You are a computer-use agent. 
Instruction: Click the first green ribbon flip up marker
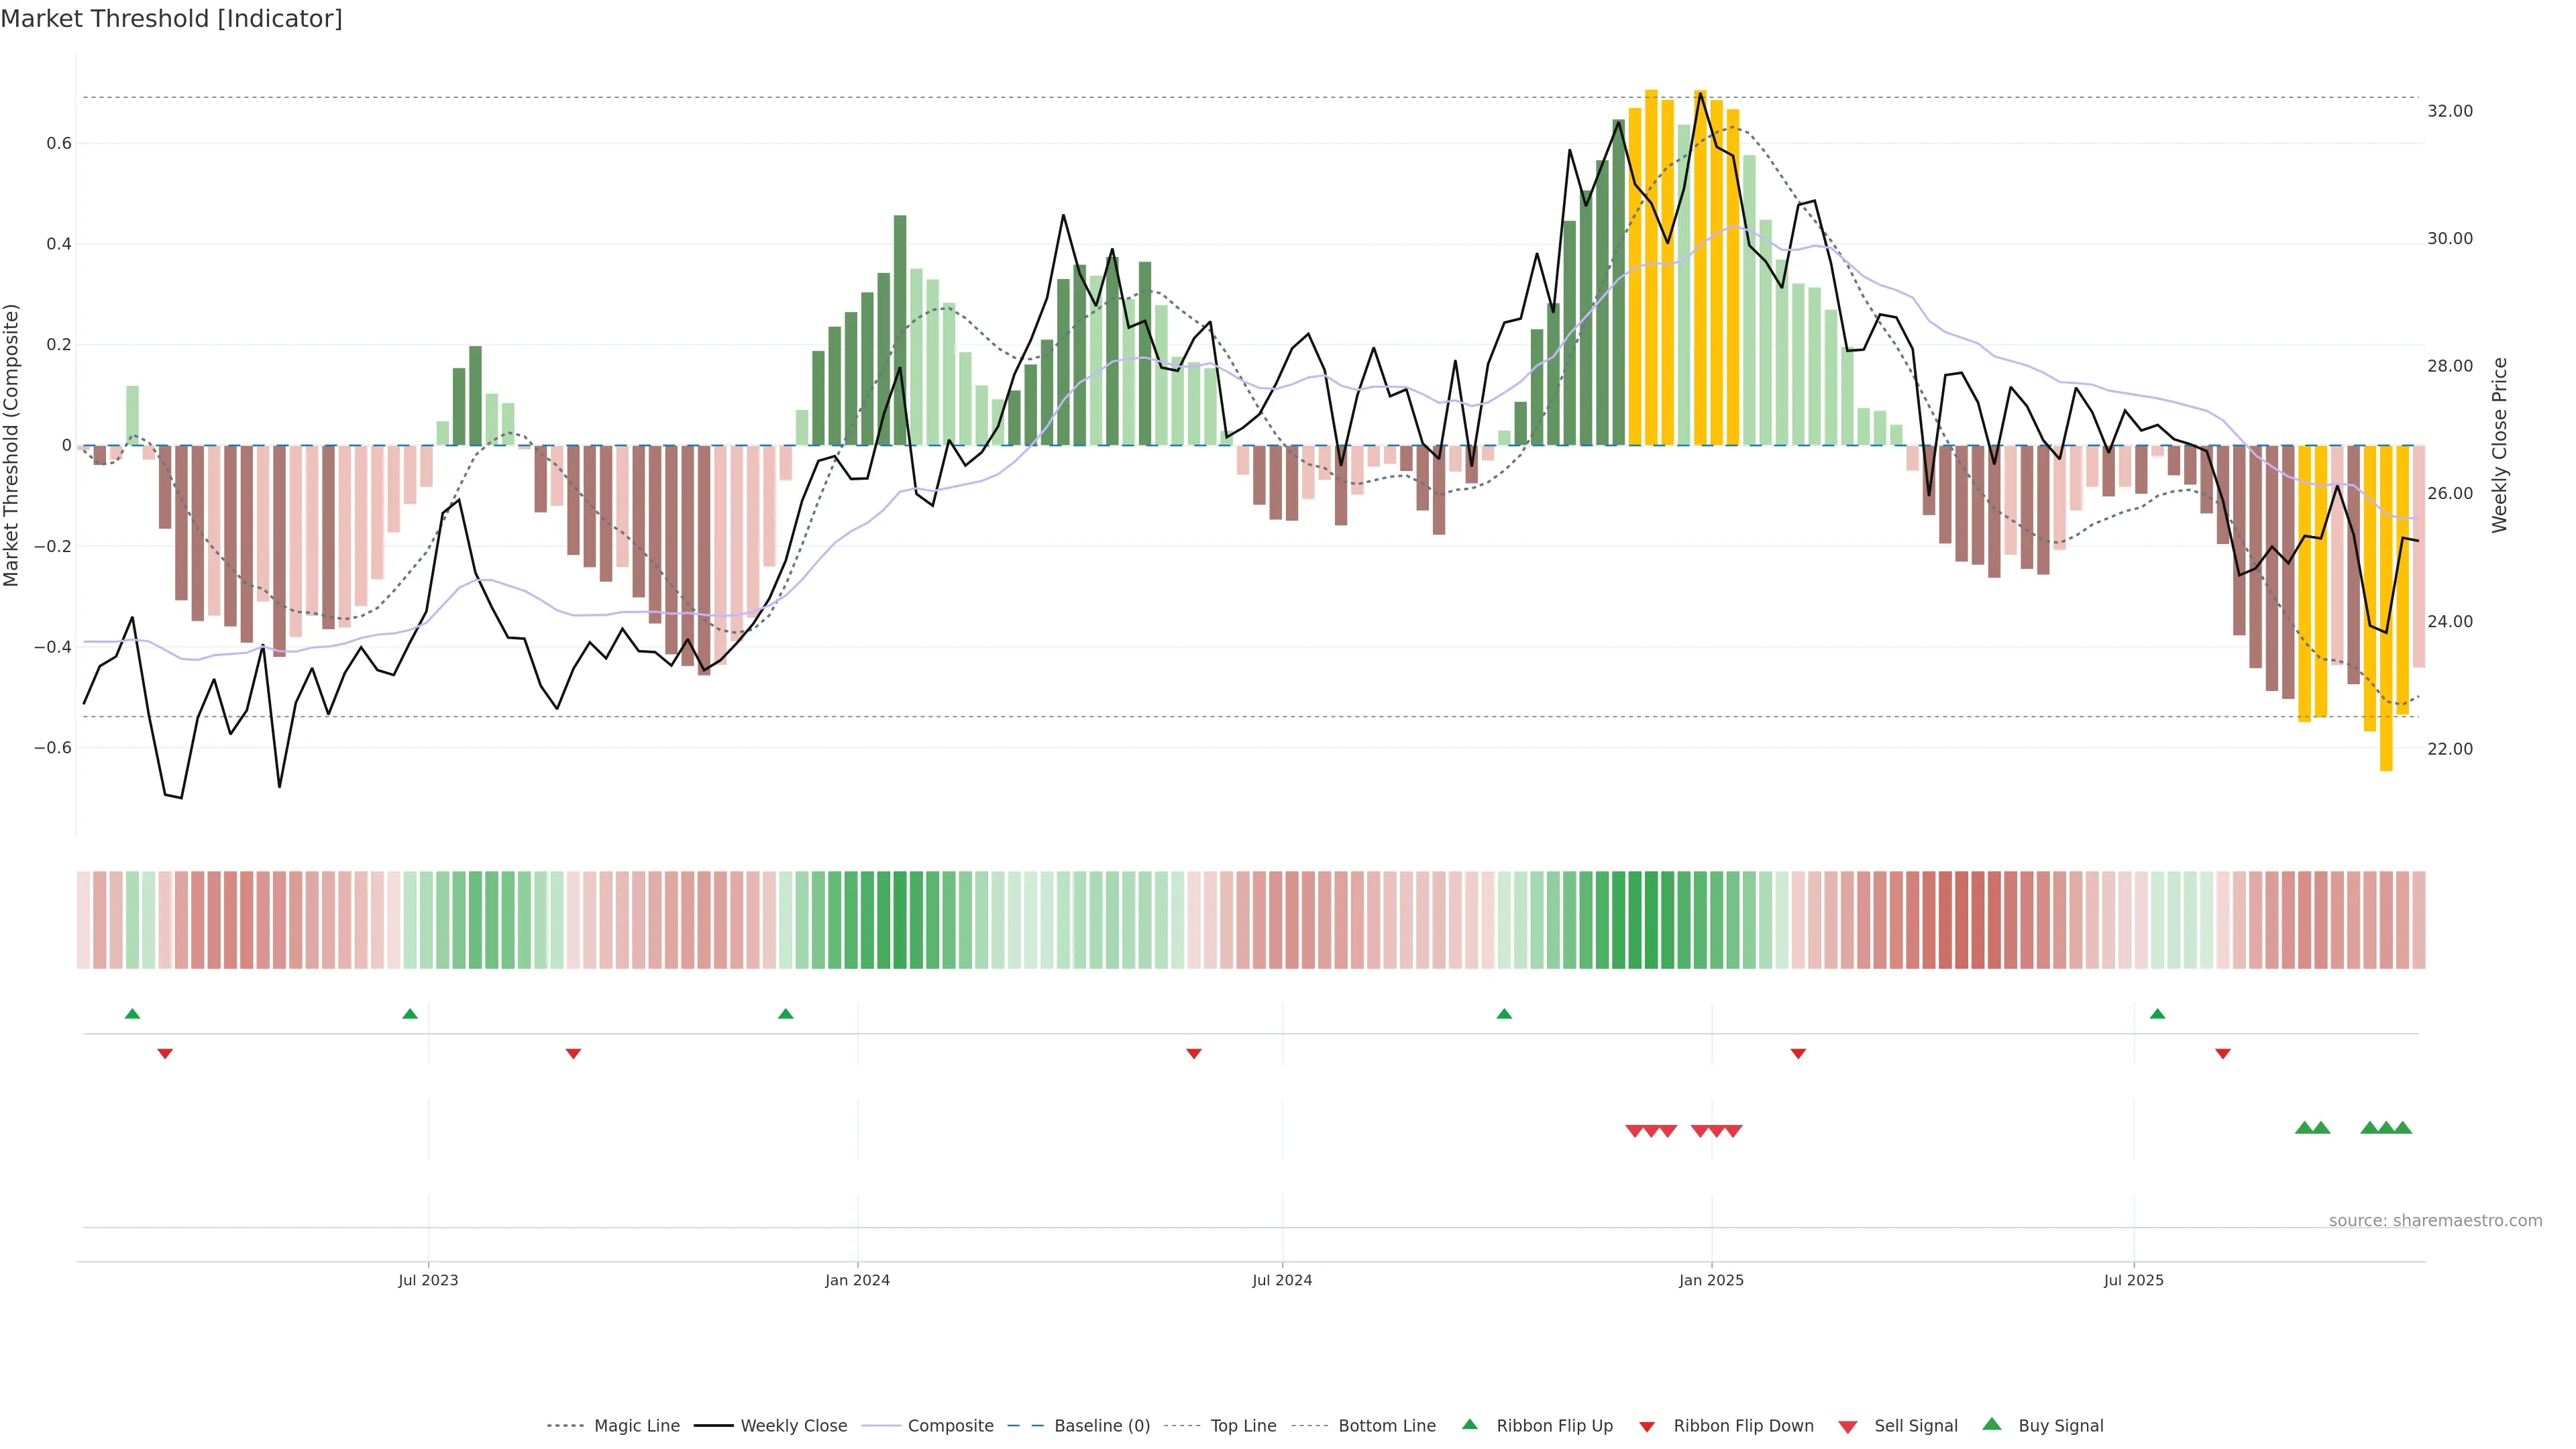click(132, 1014)
